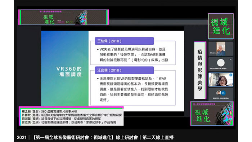Click the blue 'lh' avatar in the others tile

[x=223, y=93]
